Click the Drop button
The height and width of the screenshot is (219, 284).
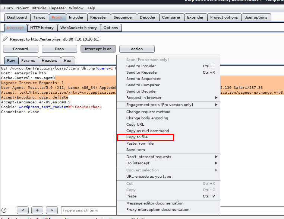click(59, 49)
